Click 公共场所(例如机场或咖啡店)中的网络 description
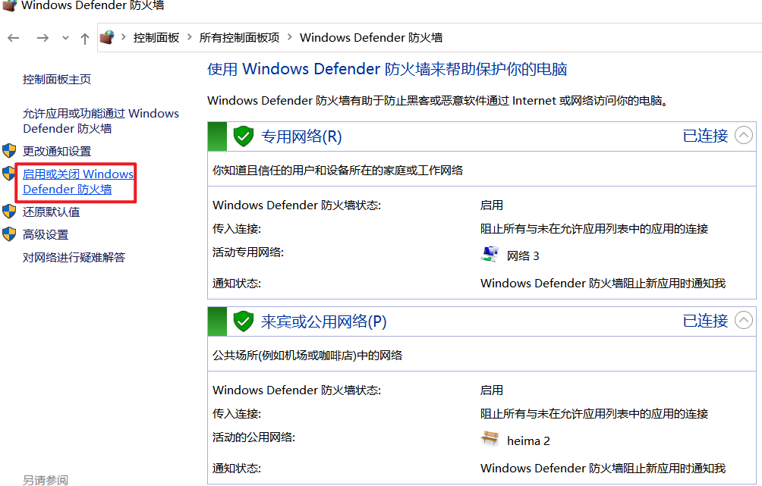Image resolution: width=762 pixels, height=486 pixels. (307, 356)
